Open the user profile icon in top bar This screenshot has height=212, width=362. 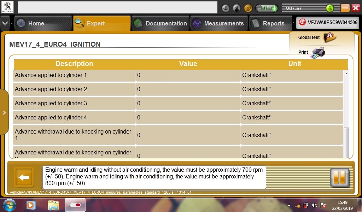(x=237, y=8)
